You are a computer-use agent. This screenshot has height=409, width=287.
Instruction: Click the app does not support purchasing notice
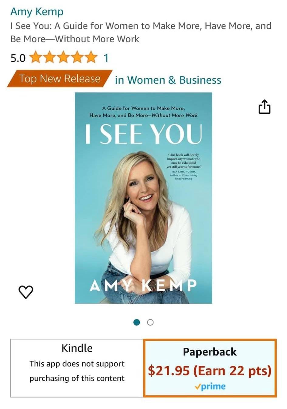click(x=77, y=371)
